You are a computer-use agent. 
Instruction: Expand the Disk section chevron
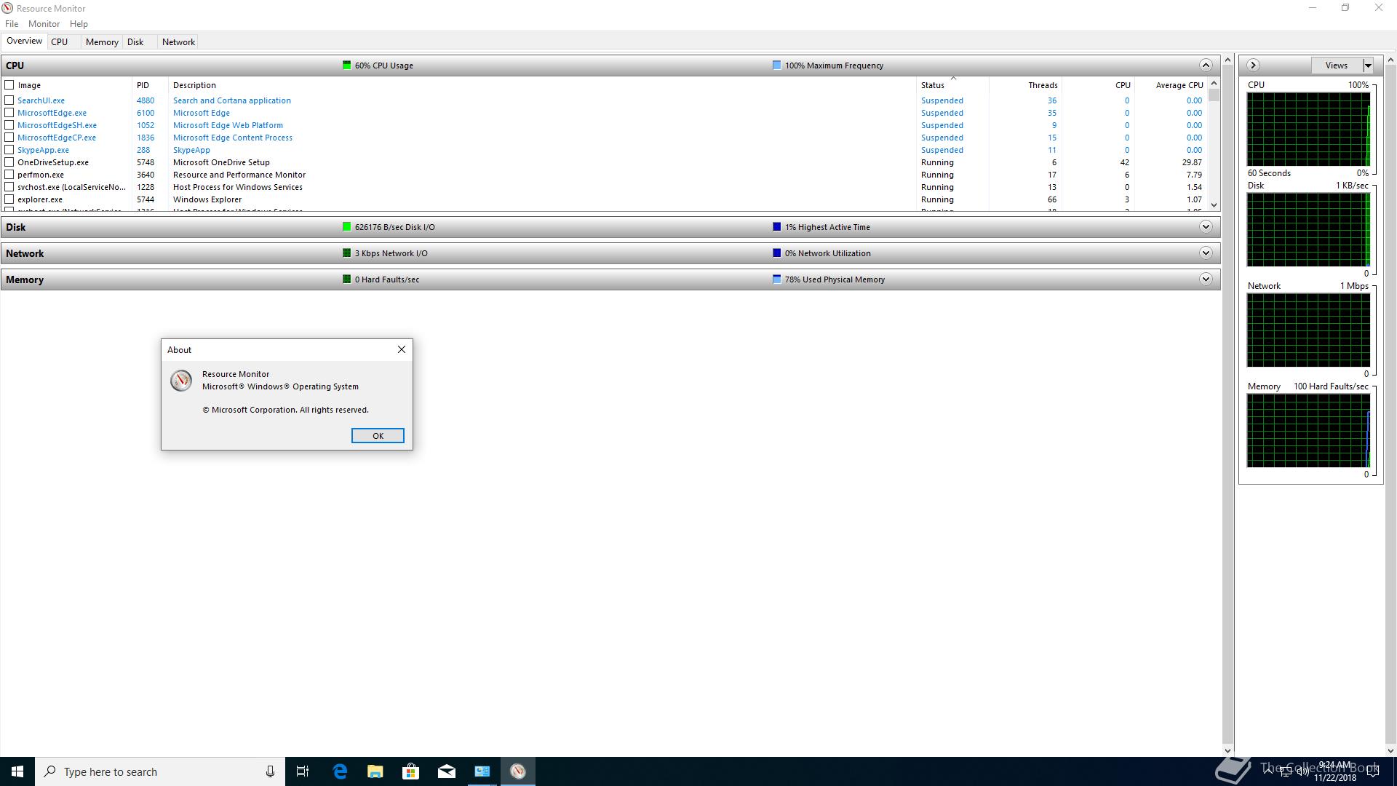[x=1206, y=227]
